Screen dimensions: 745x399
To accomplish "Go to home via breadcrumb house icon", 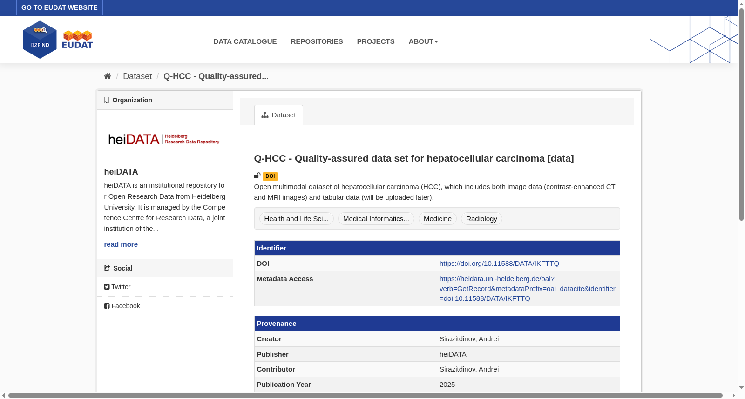I will (108, 76).
